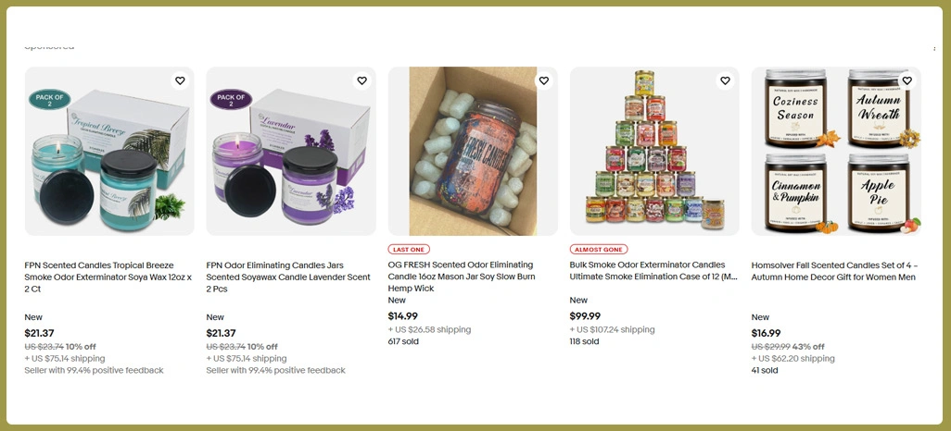Open FPN Tropical Breeze candle product image

pyautogui.click(x=109, y=151)
